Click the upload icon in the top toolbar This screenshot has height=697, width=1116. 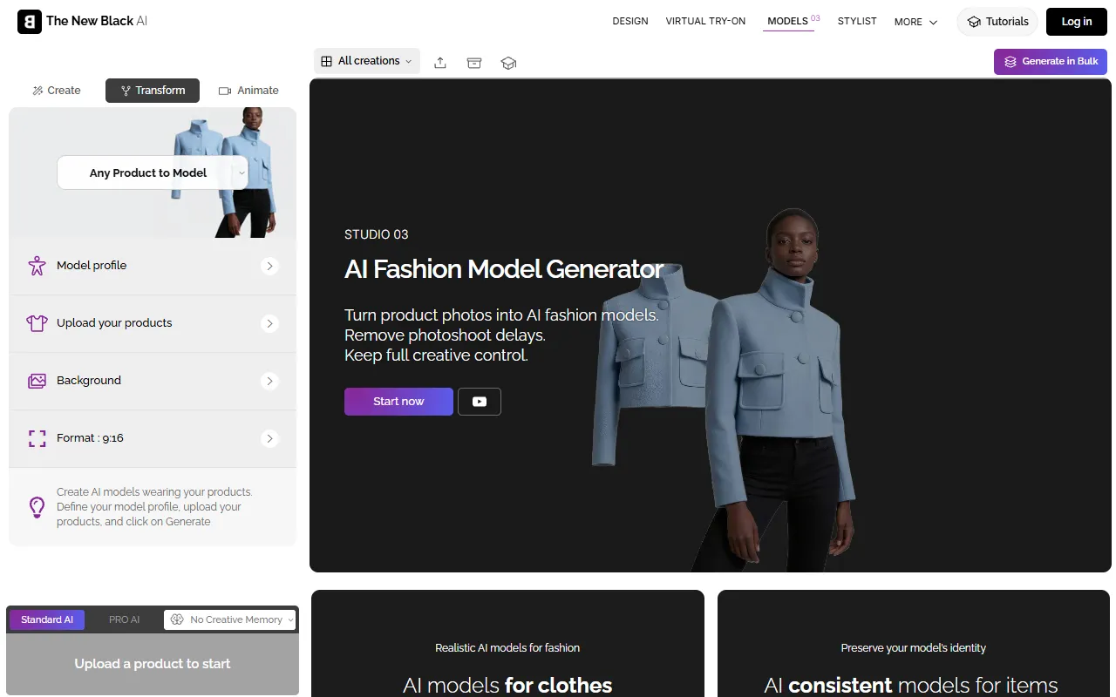(440, 62)
